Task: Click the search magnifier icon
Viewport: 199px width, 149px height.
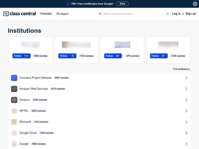Action: point(100,14)
